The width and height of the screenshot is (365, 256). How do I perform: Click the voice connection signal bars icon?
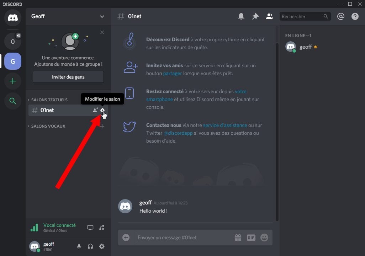pyautogui.click(x=34, y=227)
